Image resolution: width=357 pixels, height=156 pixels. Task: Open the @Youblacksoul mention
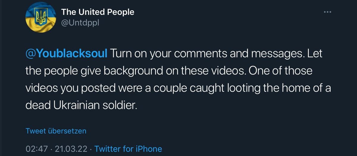click(x=67, y=54)
